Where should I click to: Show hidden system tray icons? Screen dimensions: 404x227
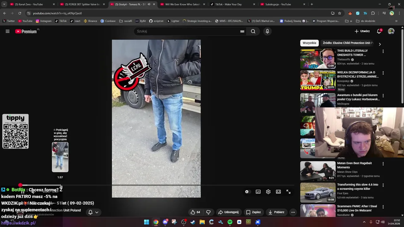click(x=364, y=222)
